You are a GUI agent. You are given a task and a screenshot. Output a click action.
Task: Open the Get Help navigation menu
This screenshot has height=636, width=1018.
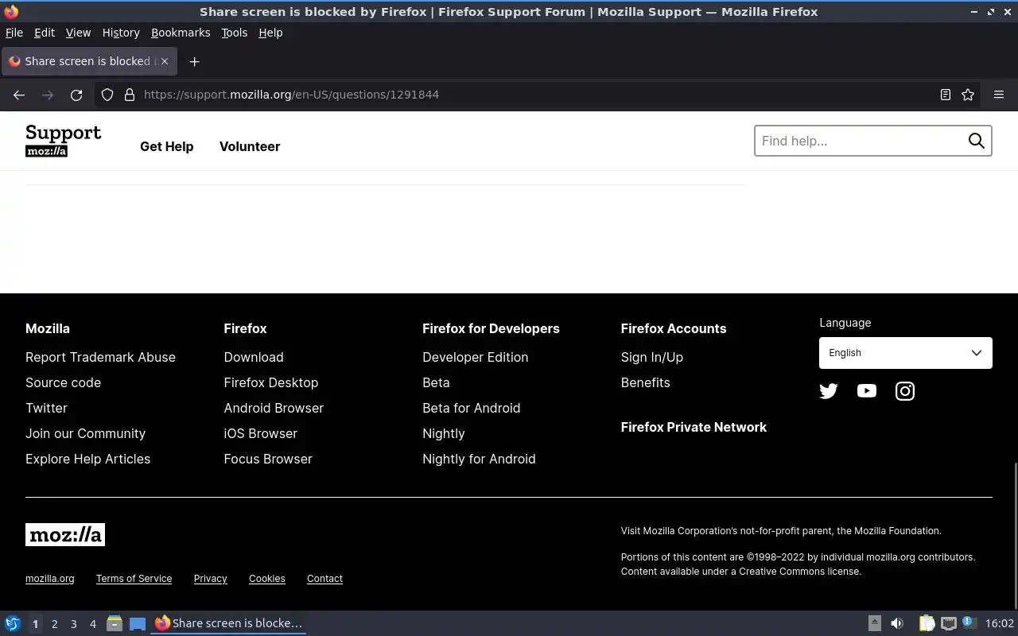[167, 146]
